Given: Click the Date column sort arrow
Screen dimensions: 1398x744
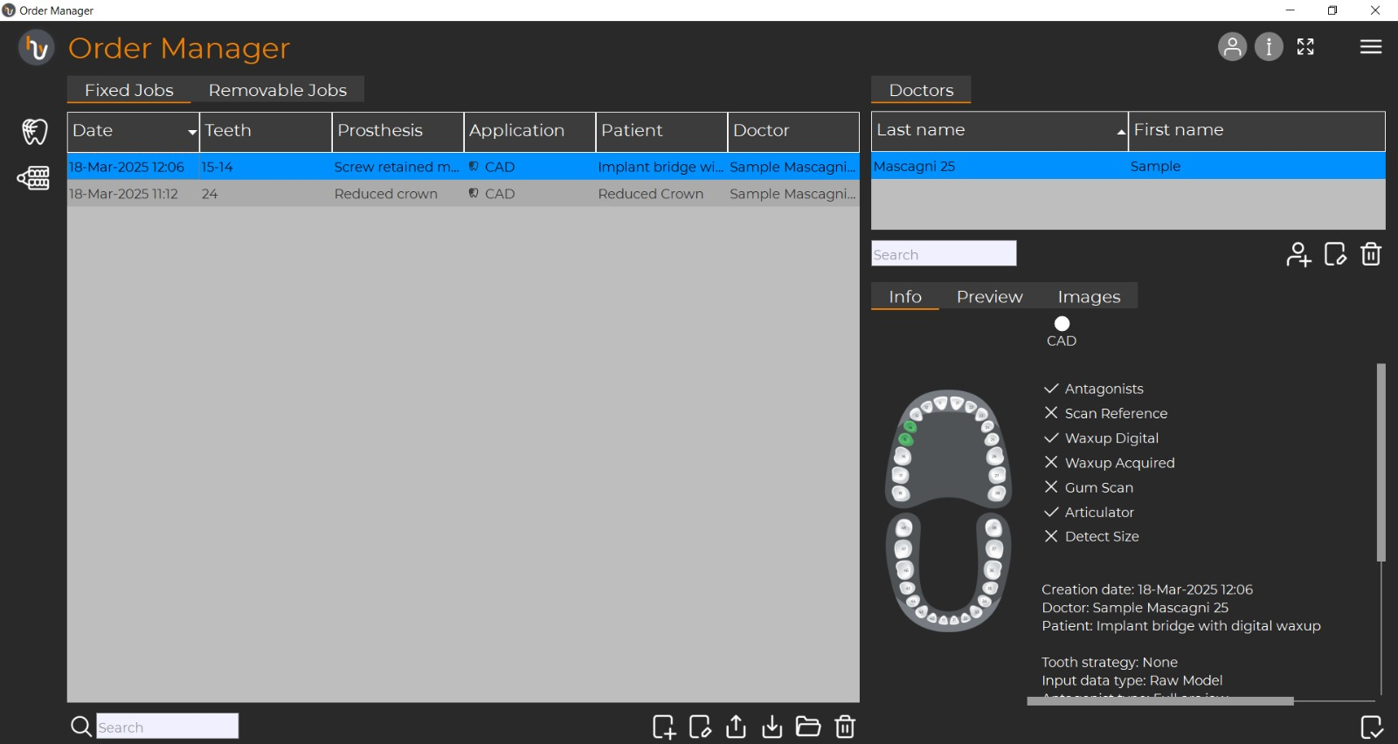Looking at the screenshot, I should click(192, 132).
